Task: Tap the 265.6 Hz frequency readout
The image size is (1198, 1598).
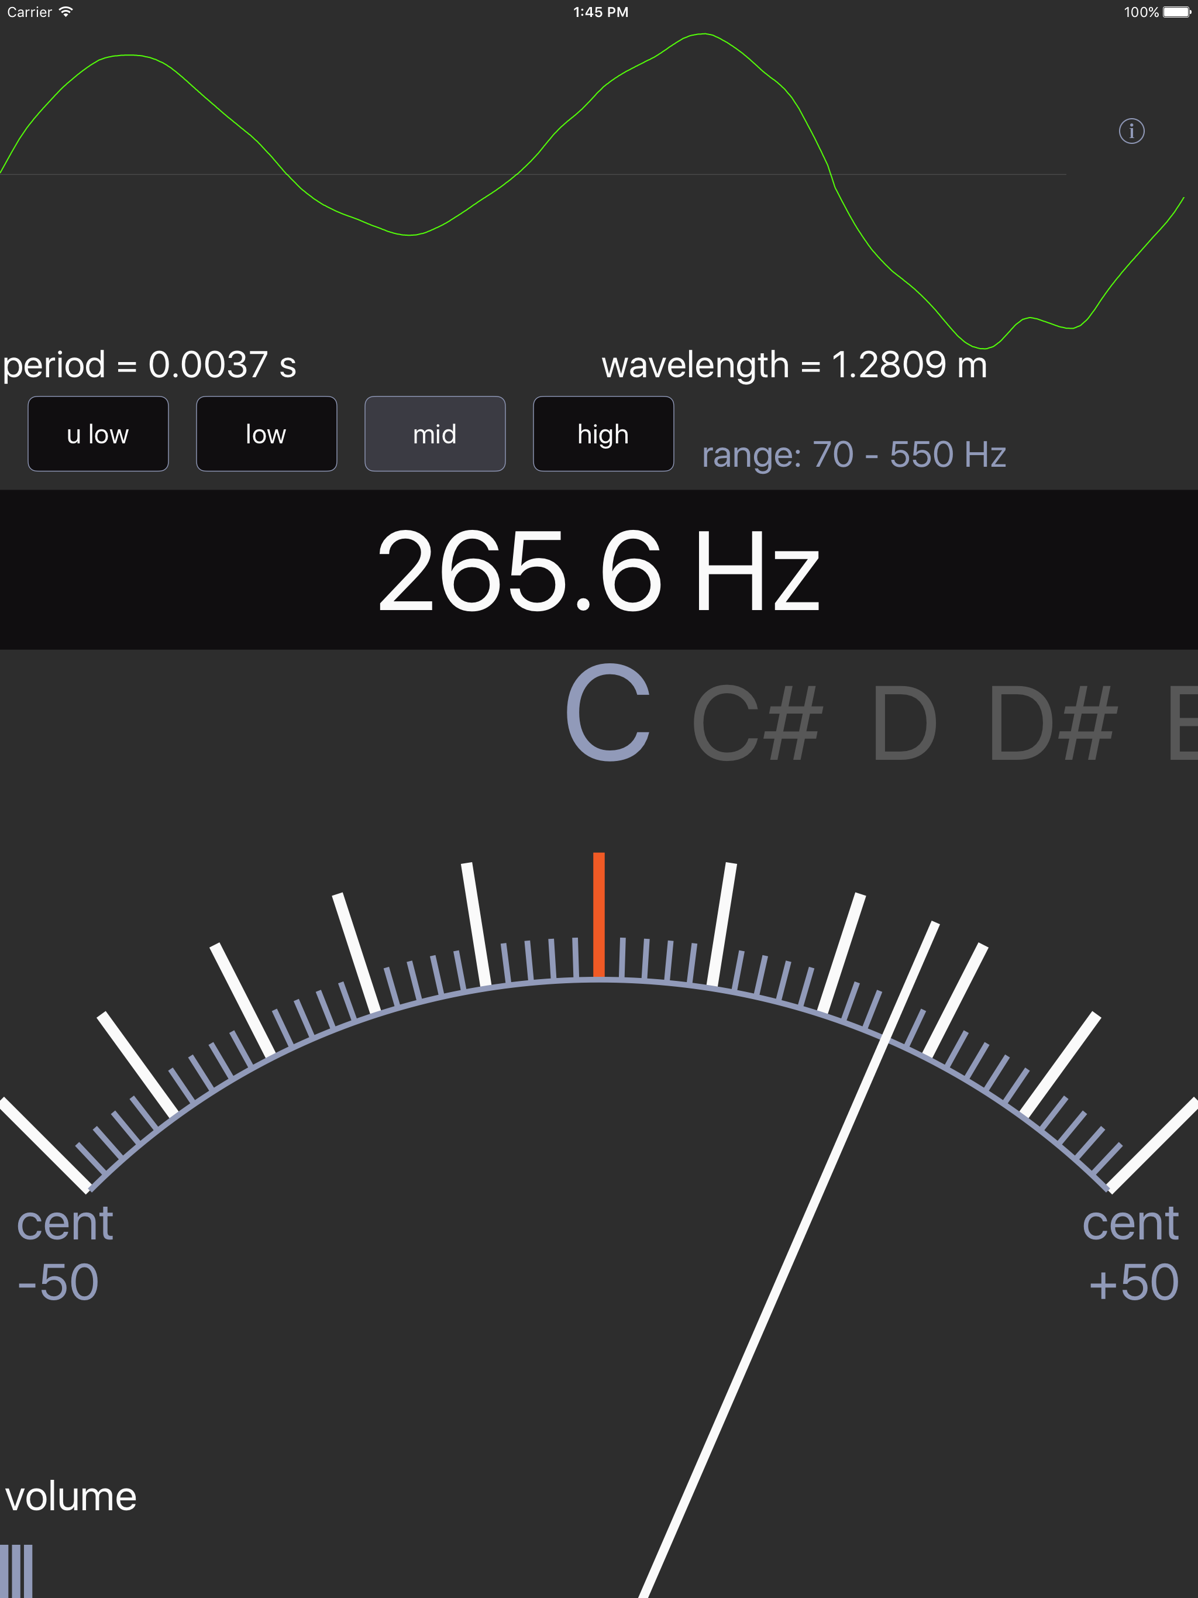Action: [599, 571]
